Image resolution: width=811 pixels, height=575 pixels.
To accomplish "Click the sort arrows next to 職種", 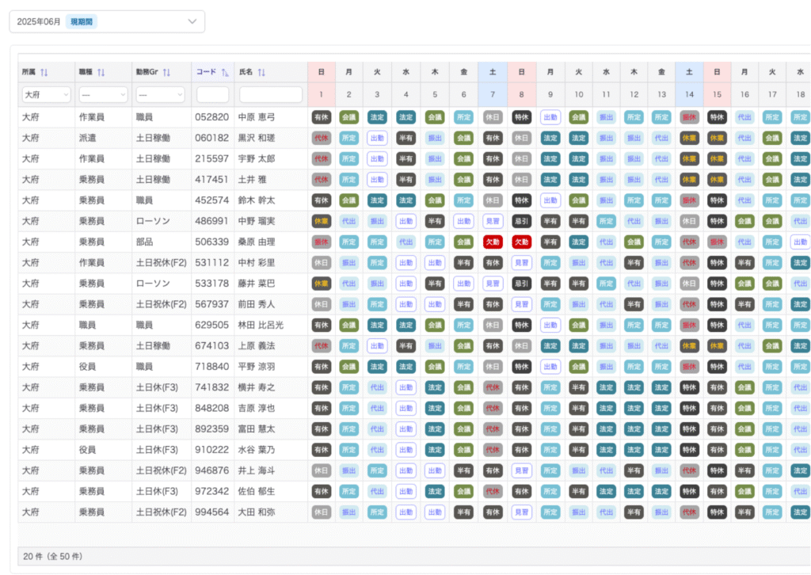I will (x=101, y=73).
